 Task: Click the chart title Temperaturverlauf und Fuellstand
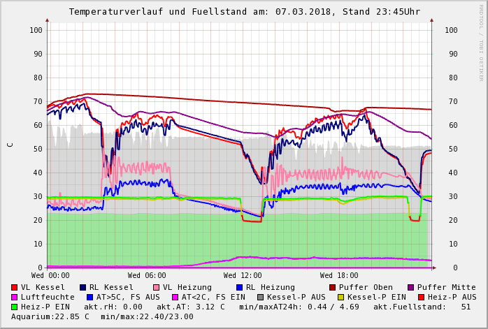[244, 12]
